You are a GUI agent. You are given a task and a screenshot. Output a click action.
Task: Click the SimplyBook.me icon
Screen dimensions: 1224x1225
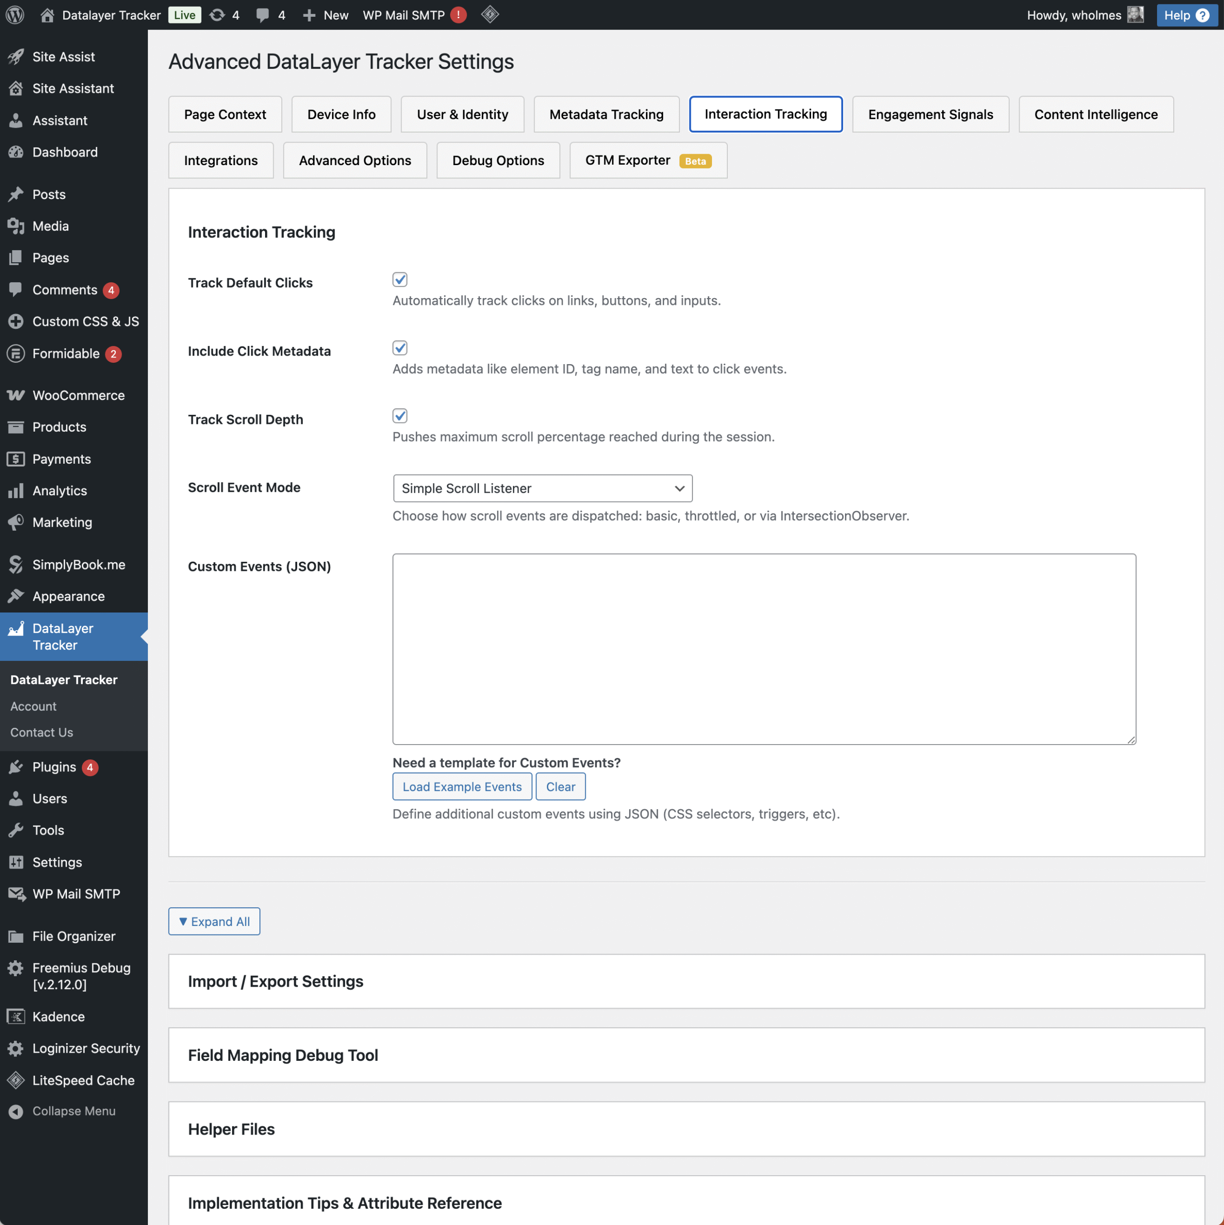16,564
